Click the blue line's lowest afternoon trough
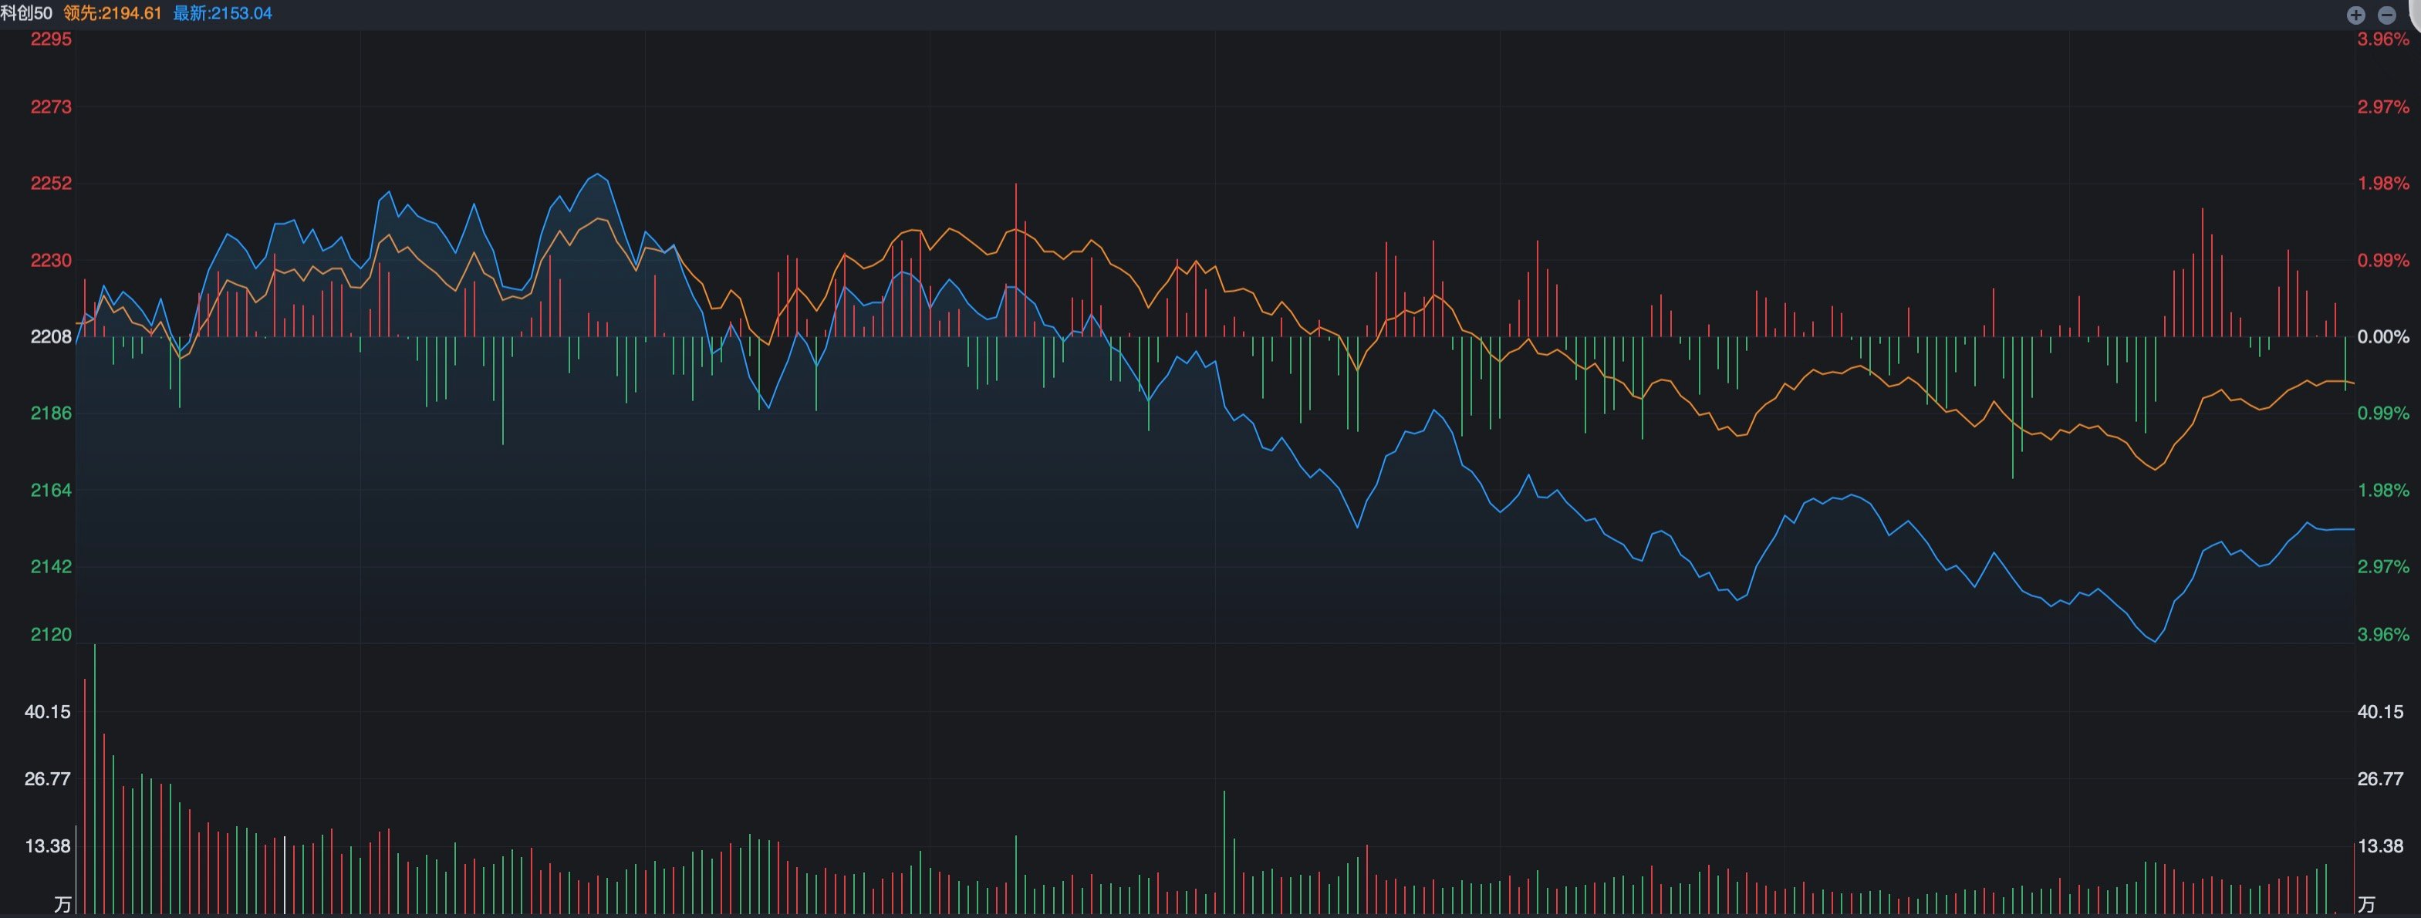Image resolution: width=2421 pixels, height=918 pixels. [2154, 641]
